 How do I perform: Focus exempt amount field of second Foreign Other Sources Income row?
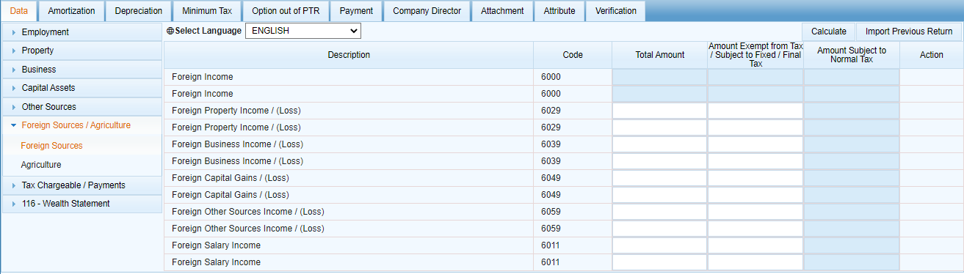point(755,229)
